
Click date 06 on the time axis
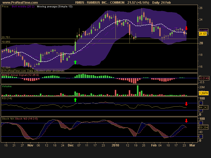pos(38,145)
